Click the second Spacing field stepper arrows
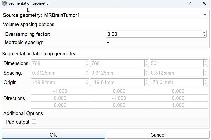211x140 pixels. 146,73
